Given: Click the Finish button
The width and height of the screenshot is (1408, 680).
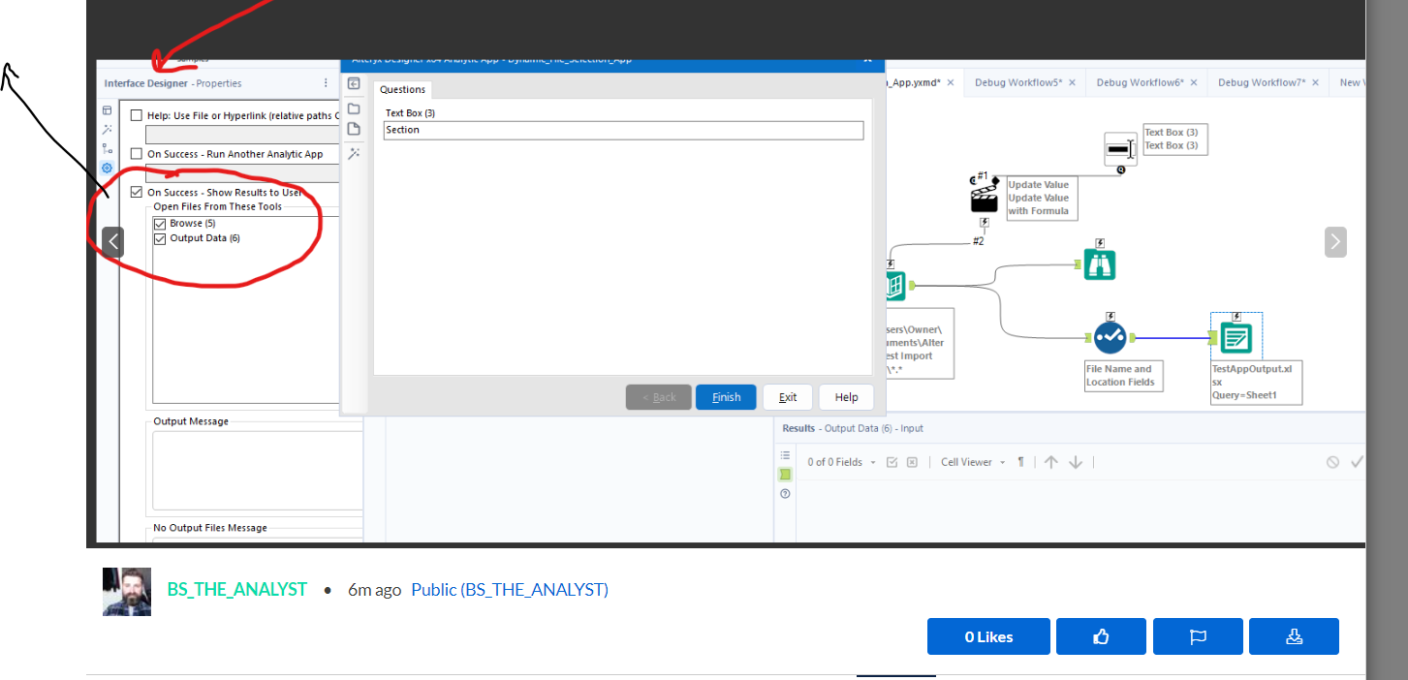Looking at the screenshot, I should (725, 397).
